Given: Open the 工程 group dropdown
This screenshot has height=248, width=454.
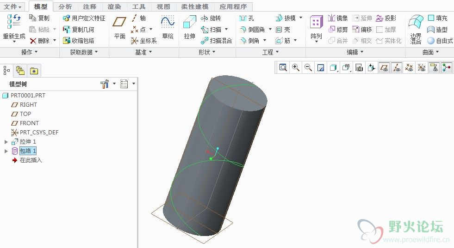Looking at the screenshot, I should pos(270,52).
